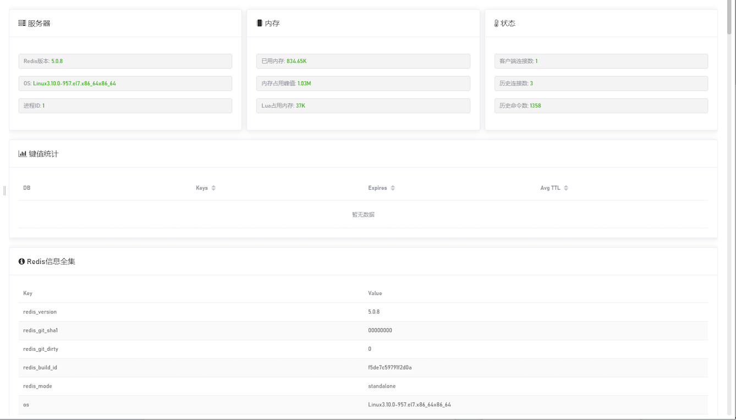
Task: Click the os value Linux3.10.0 in info table
Action: [409, 405]
